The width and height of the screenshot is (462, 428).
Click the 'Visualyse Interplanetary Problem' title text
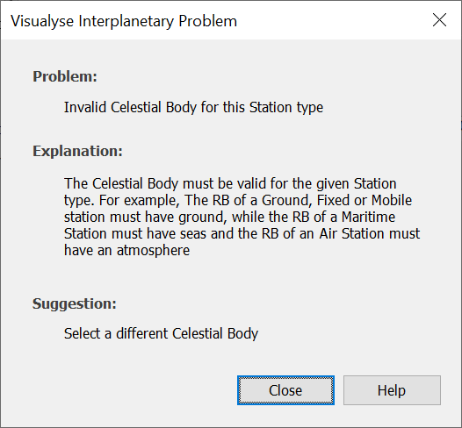tap(124, 21)
